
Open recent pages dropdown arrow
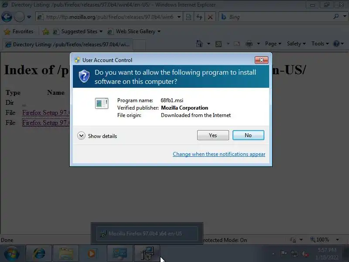(29, 17)
